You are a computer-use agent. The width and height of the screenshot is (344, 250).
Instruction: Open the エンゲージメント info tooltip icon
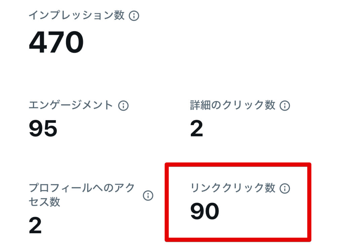click(123, 106)
